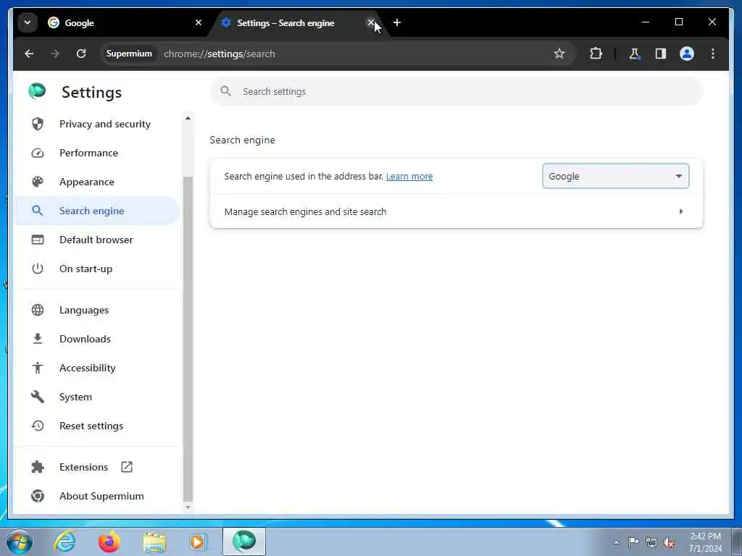The height and width of the screenshot is (556, 742).
Task: Open the Windows Start menu
Action: coord(19,542)
